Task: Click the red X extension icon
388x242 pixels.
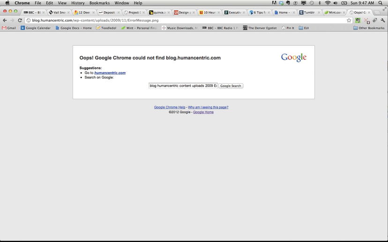Action: pos(366,21)
